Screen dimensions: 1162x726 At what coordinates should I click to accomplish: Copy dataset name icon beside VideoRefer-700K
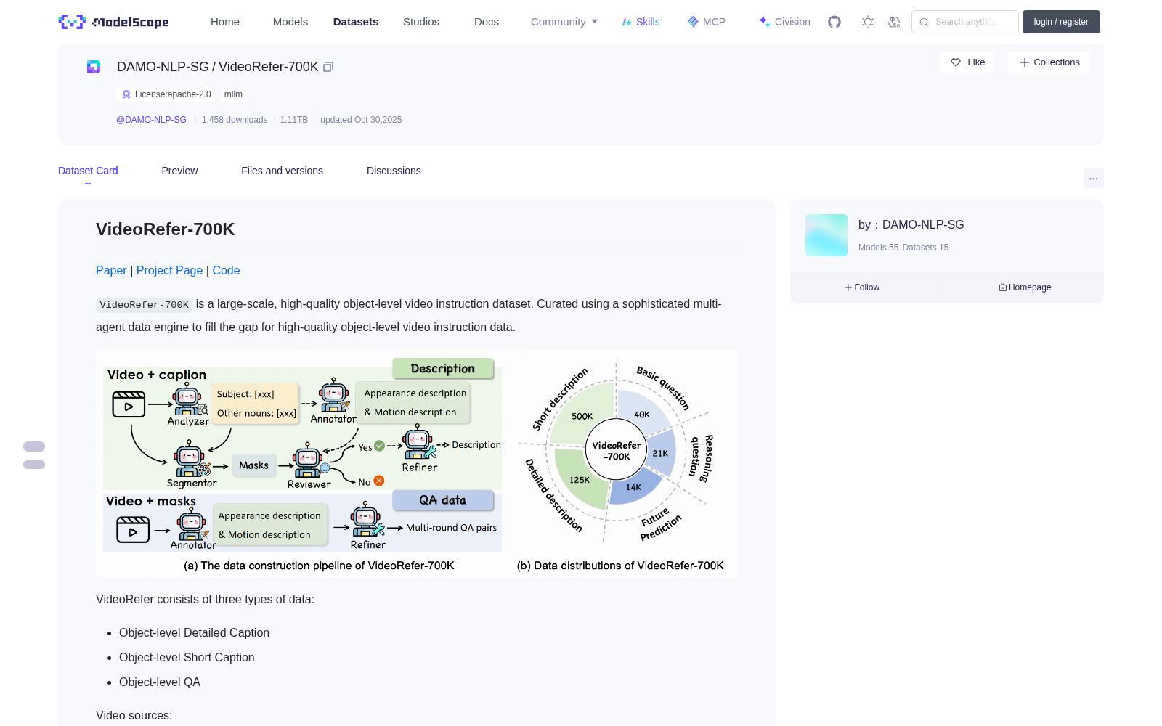[328, 67]
